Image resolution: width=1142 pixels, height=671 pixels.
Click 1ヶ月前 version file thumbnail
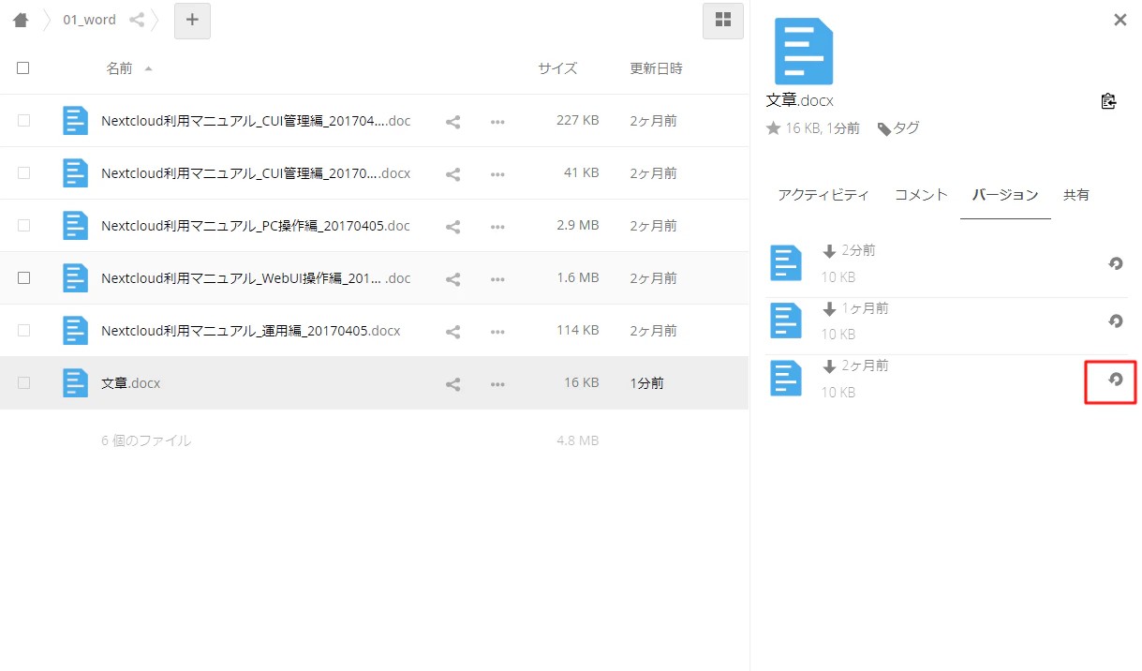pos(786,321)
